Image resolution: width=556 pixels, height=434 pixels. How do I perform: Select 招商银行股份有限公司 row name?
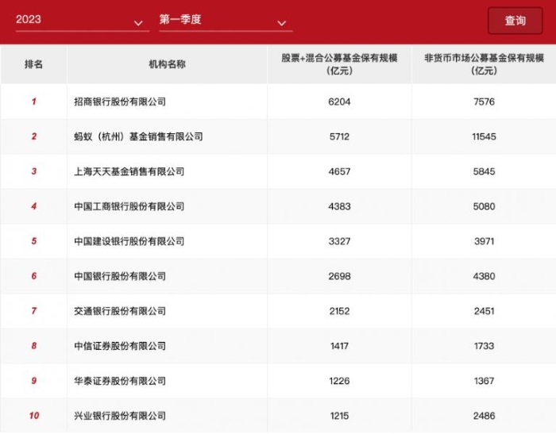tap(120, 102)
